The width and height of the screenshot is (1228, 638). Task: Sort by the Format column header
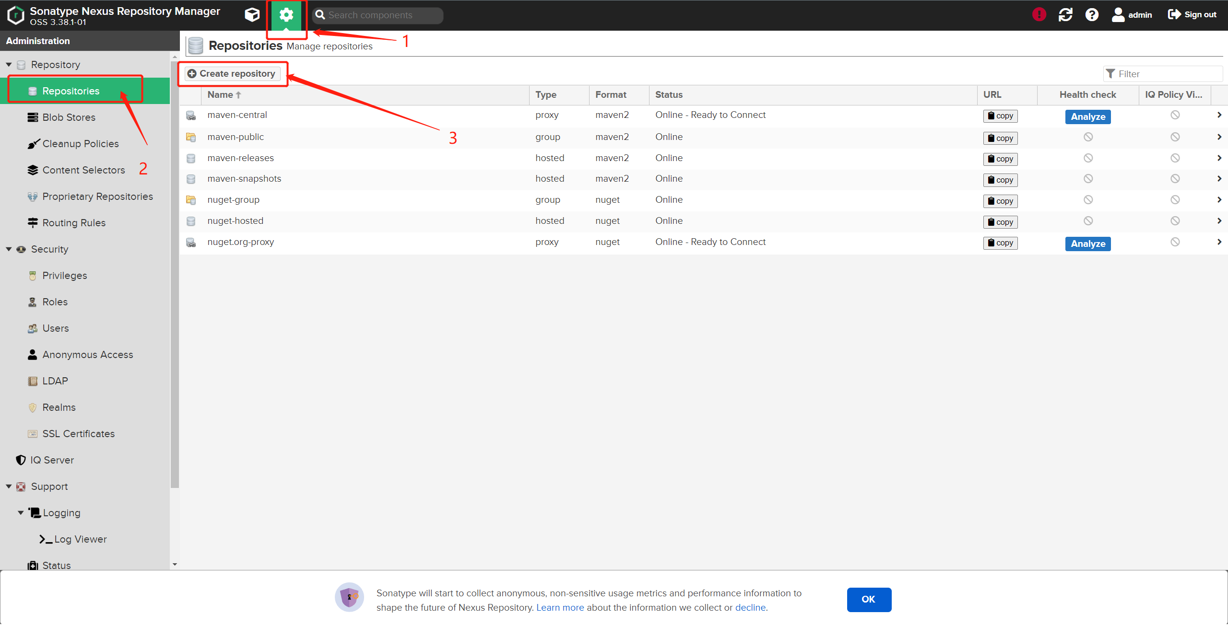(x=619, y=94)
